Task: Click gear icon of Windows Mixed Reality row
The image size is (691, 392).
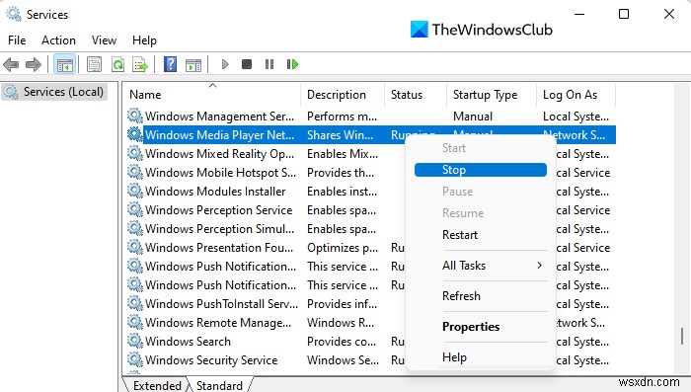Action: click(135, 153)
